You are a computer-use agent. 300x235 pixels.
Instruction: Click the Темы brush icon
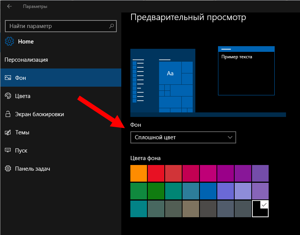pyautogui.click(x=8, y=132)
